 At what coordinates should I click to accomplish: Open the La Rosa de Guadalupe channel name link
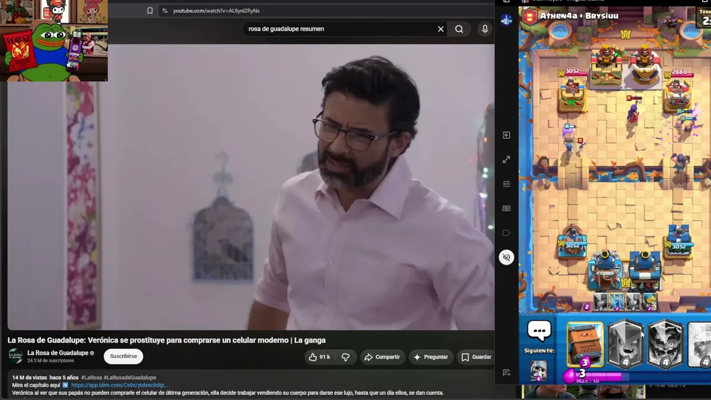[58, 353]
